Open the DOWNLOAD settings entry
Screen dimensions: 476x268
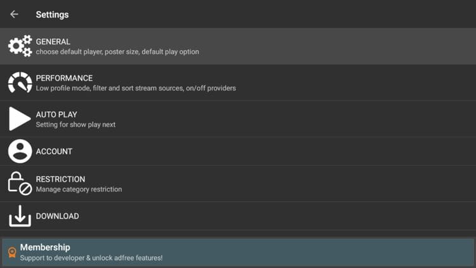point(57,216)
